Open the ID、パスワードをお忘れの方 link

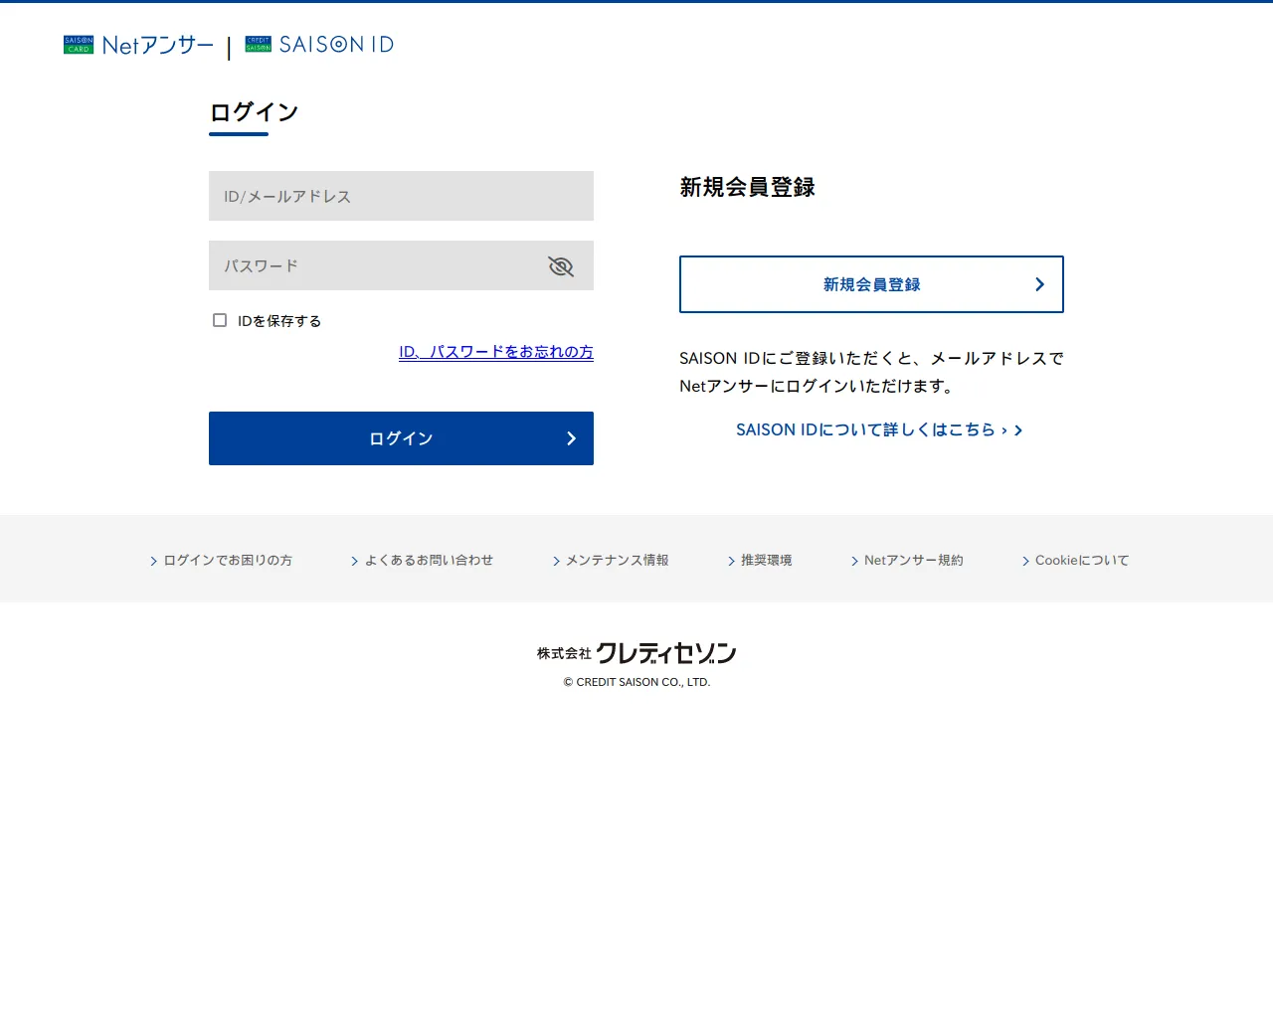496,352
